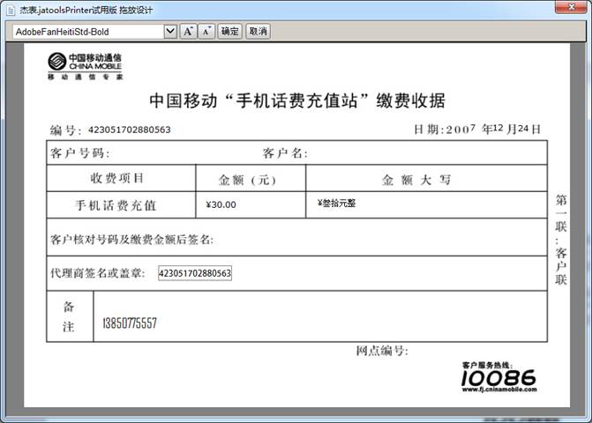Click the 客户名: label
The width and height of the screenshot is (592, 423).
[285, 153]
